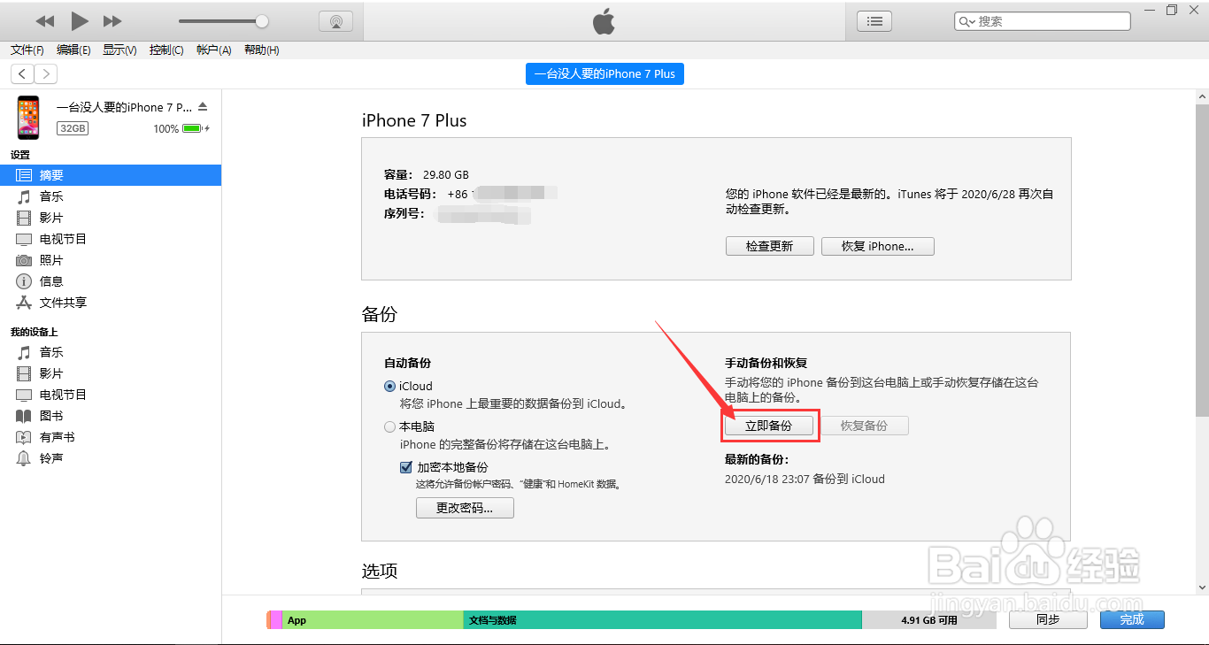Click the rewind previous track button
Viewport: 1209px width, 645px height.
click(45, 21)
